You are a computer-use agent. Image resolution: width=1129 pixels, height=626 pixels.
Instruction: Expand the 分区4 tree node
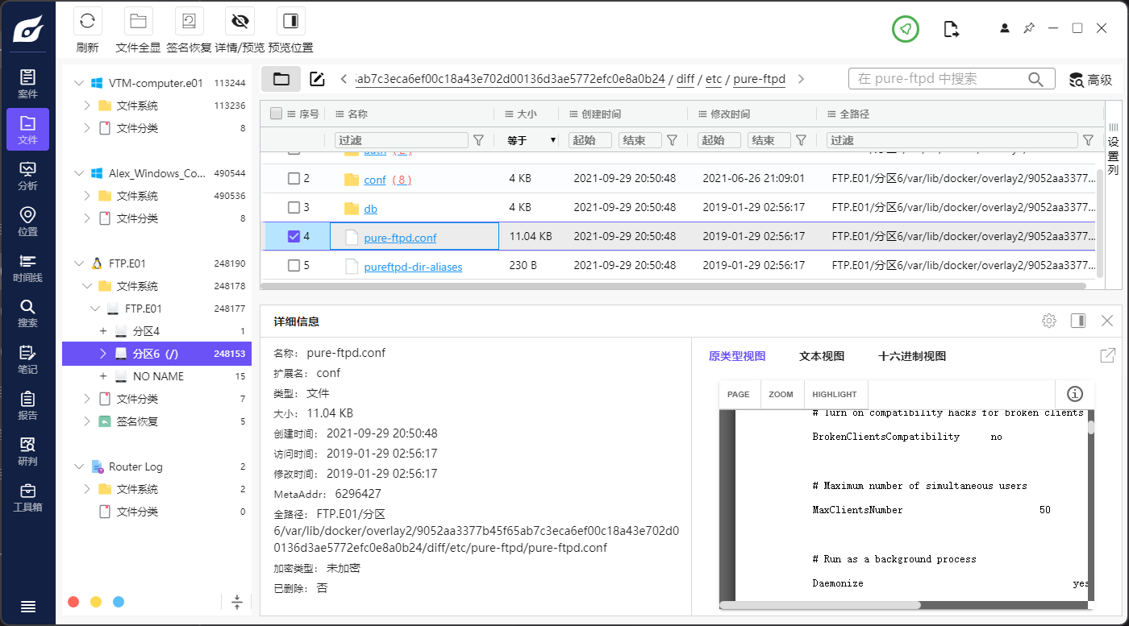point(103,331)
